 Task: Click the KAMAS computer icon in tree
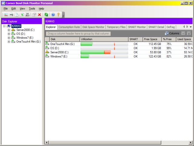(9, 26)
